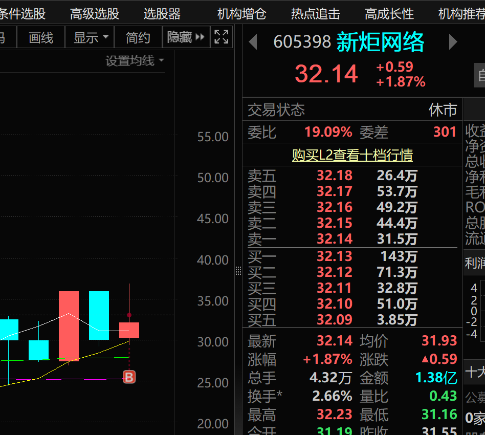This screenshot has height=435, width=485.
Task: Click the 均价 value 31.93
Action: [x=439, y=341]
